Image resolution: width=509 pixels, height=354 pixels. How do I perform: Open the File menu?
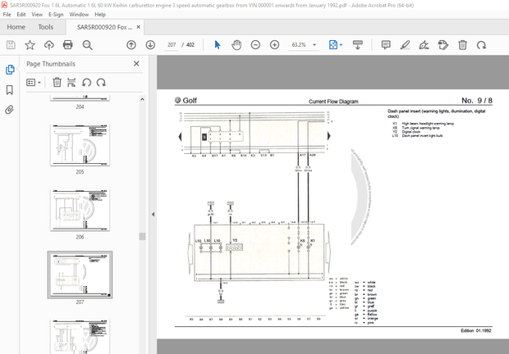pos(7,15)
